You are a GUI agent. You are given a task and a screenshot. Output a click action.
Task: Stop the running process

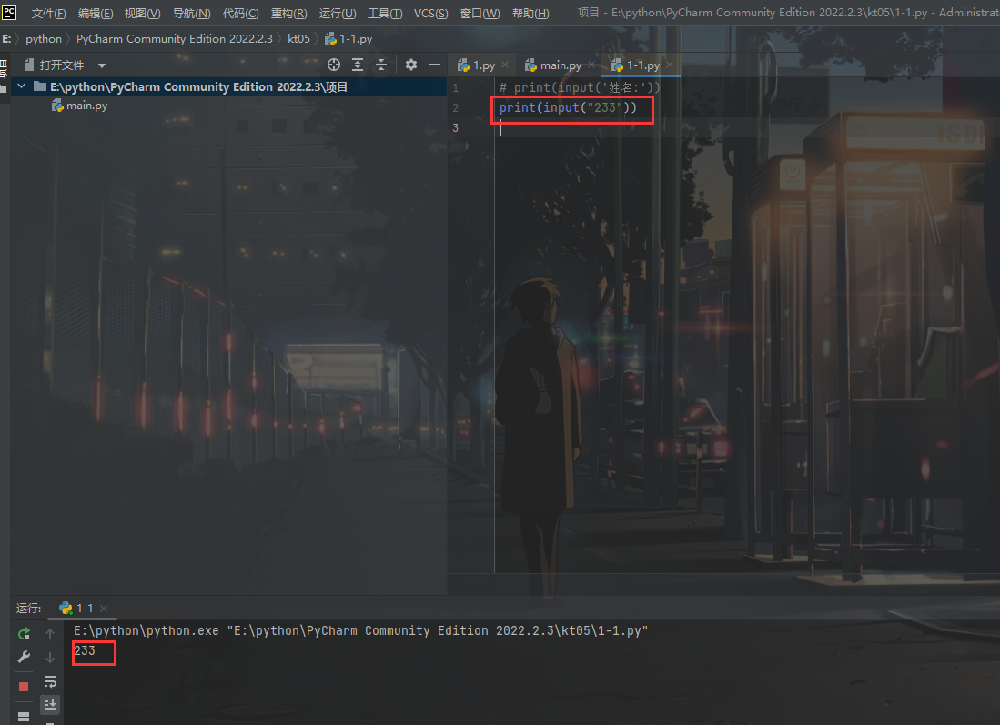(x=24, y=687)
